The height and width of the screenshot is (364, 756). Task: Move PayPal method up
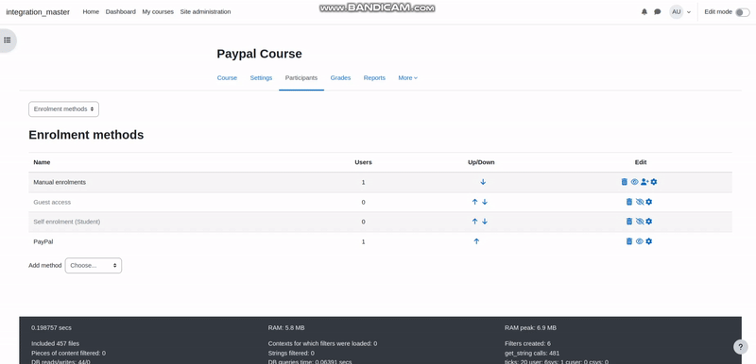476,241
